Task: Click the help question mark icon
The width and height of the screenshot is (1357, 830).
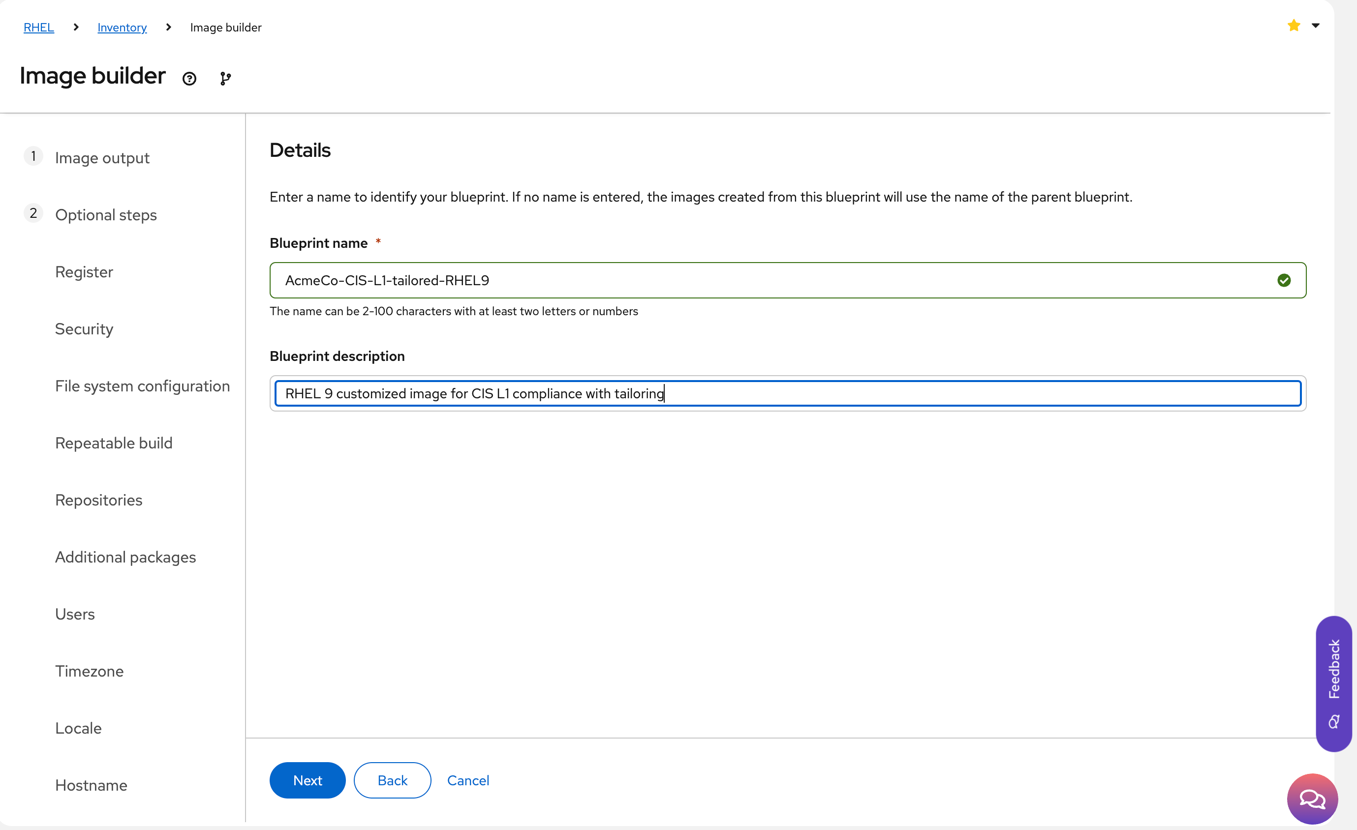Action: click(x=189, y=79)
